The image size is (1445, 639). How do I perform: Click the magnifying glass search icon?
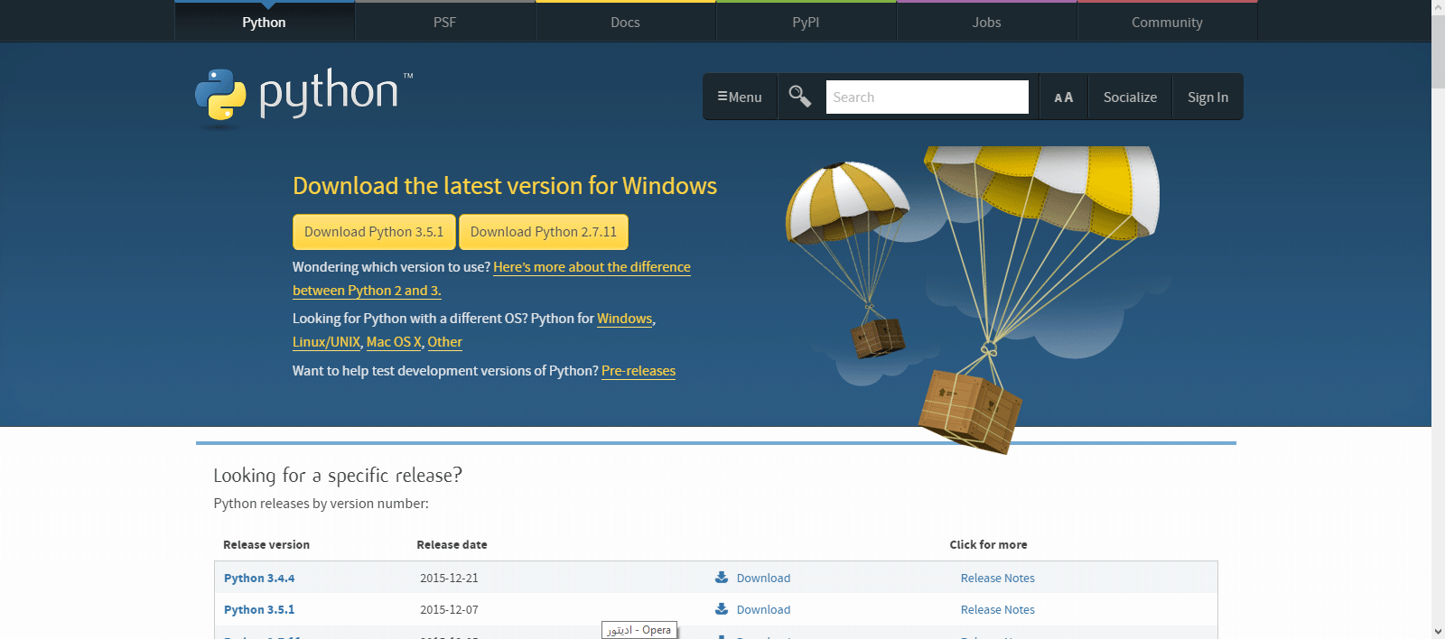[800, 96]
